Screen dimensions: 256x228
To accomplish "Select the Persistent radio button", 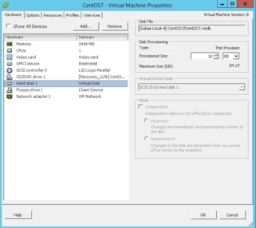I will pos(146,121).
